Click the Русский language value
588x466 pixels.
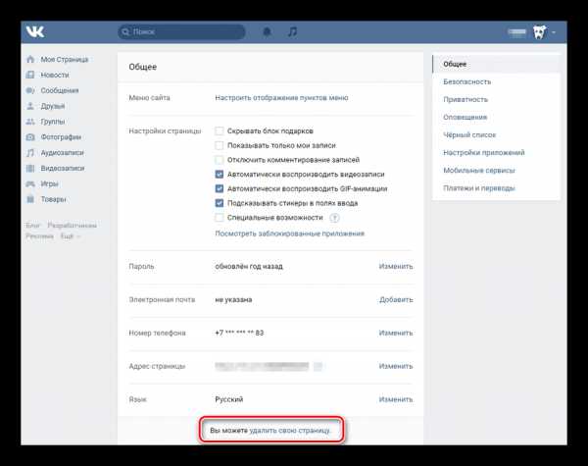point(229,399)
